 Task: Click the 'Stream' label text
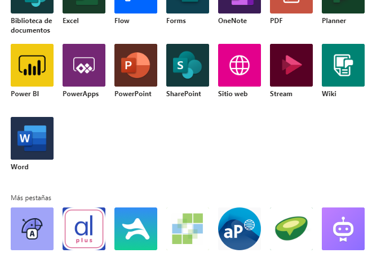281,94
